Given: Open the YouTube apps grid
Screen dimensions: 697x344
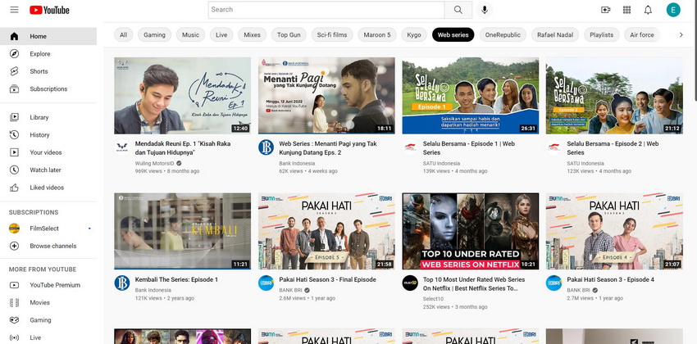Looking at the screenshot, I should [x=627, y=10].
